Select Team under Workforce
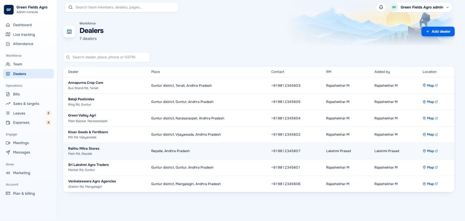465x221 pixels. click(28, 64)
